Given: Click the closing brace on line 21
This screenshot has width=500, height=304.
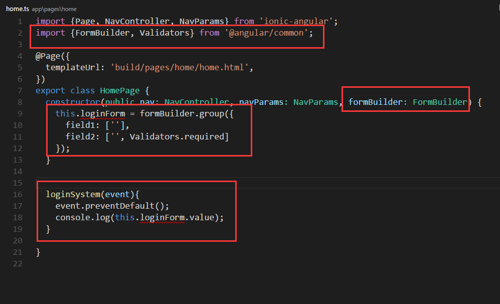Looking at the screenshot, I should pyautogui.click(x=38, y=252).
